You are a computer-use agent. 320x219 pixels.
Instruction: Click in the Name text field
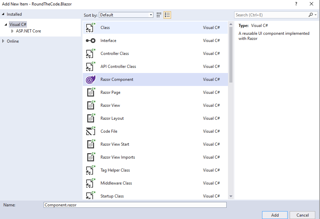135,205
